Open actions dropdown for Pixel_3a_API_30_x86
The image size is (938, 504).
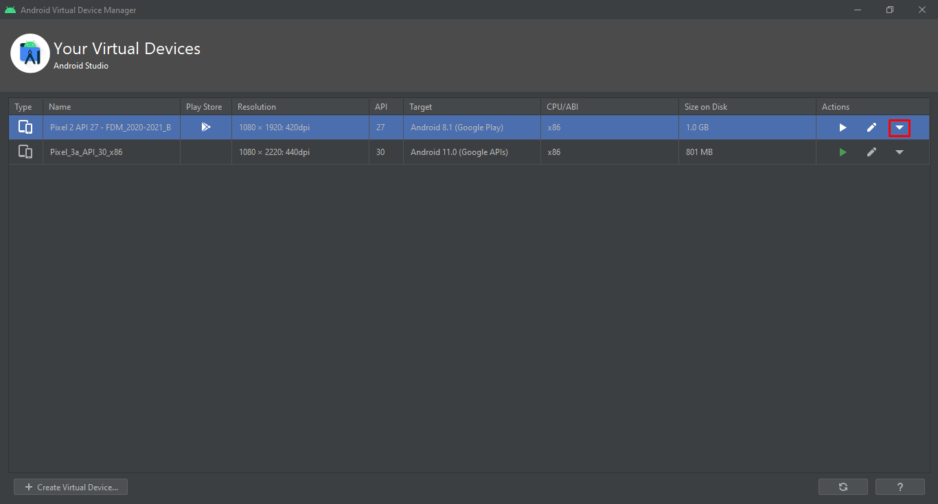[900, 152]
